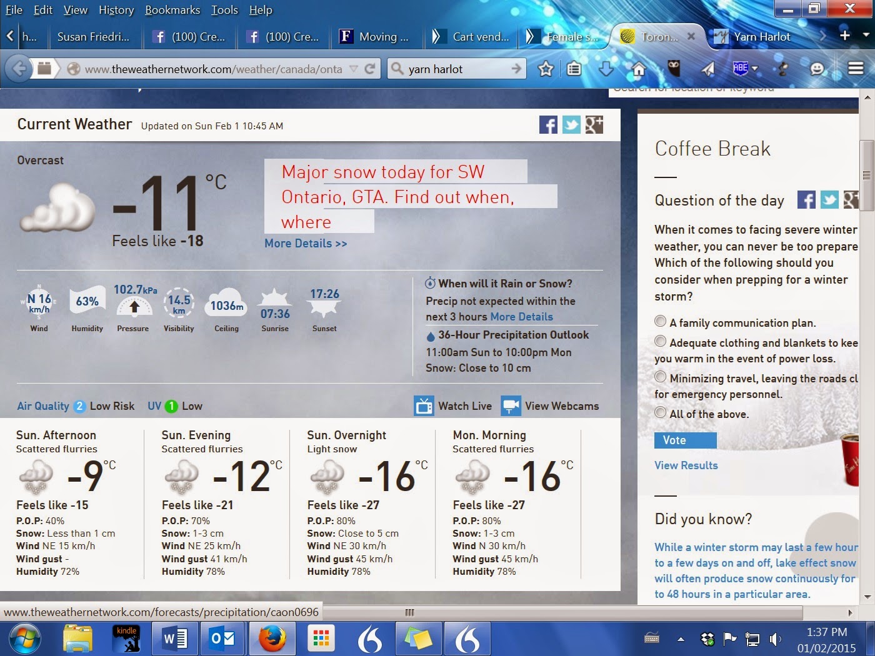Image resolution: width=875 pixels, height=656 pixels.
Task: Click the volume speaker tray icon
Action: (x=775, y=639)
